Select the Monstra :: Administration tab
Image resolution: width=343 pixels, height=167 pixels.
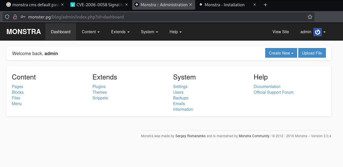[164, 5]
